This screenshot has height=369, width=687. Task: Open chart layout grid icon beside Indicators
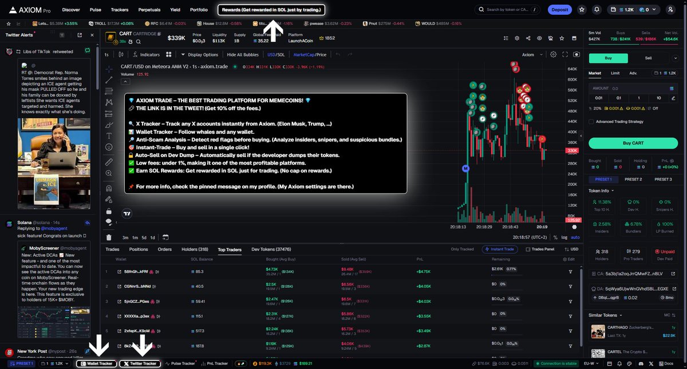tap(169, 55)
